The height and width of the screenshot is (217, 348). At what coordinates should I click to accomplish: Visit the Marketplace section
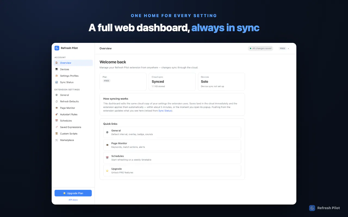coord(73,140)
